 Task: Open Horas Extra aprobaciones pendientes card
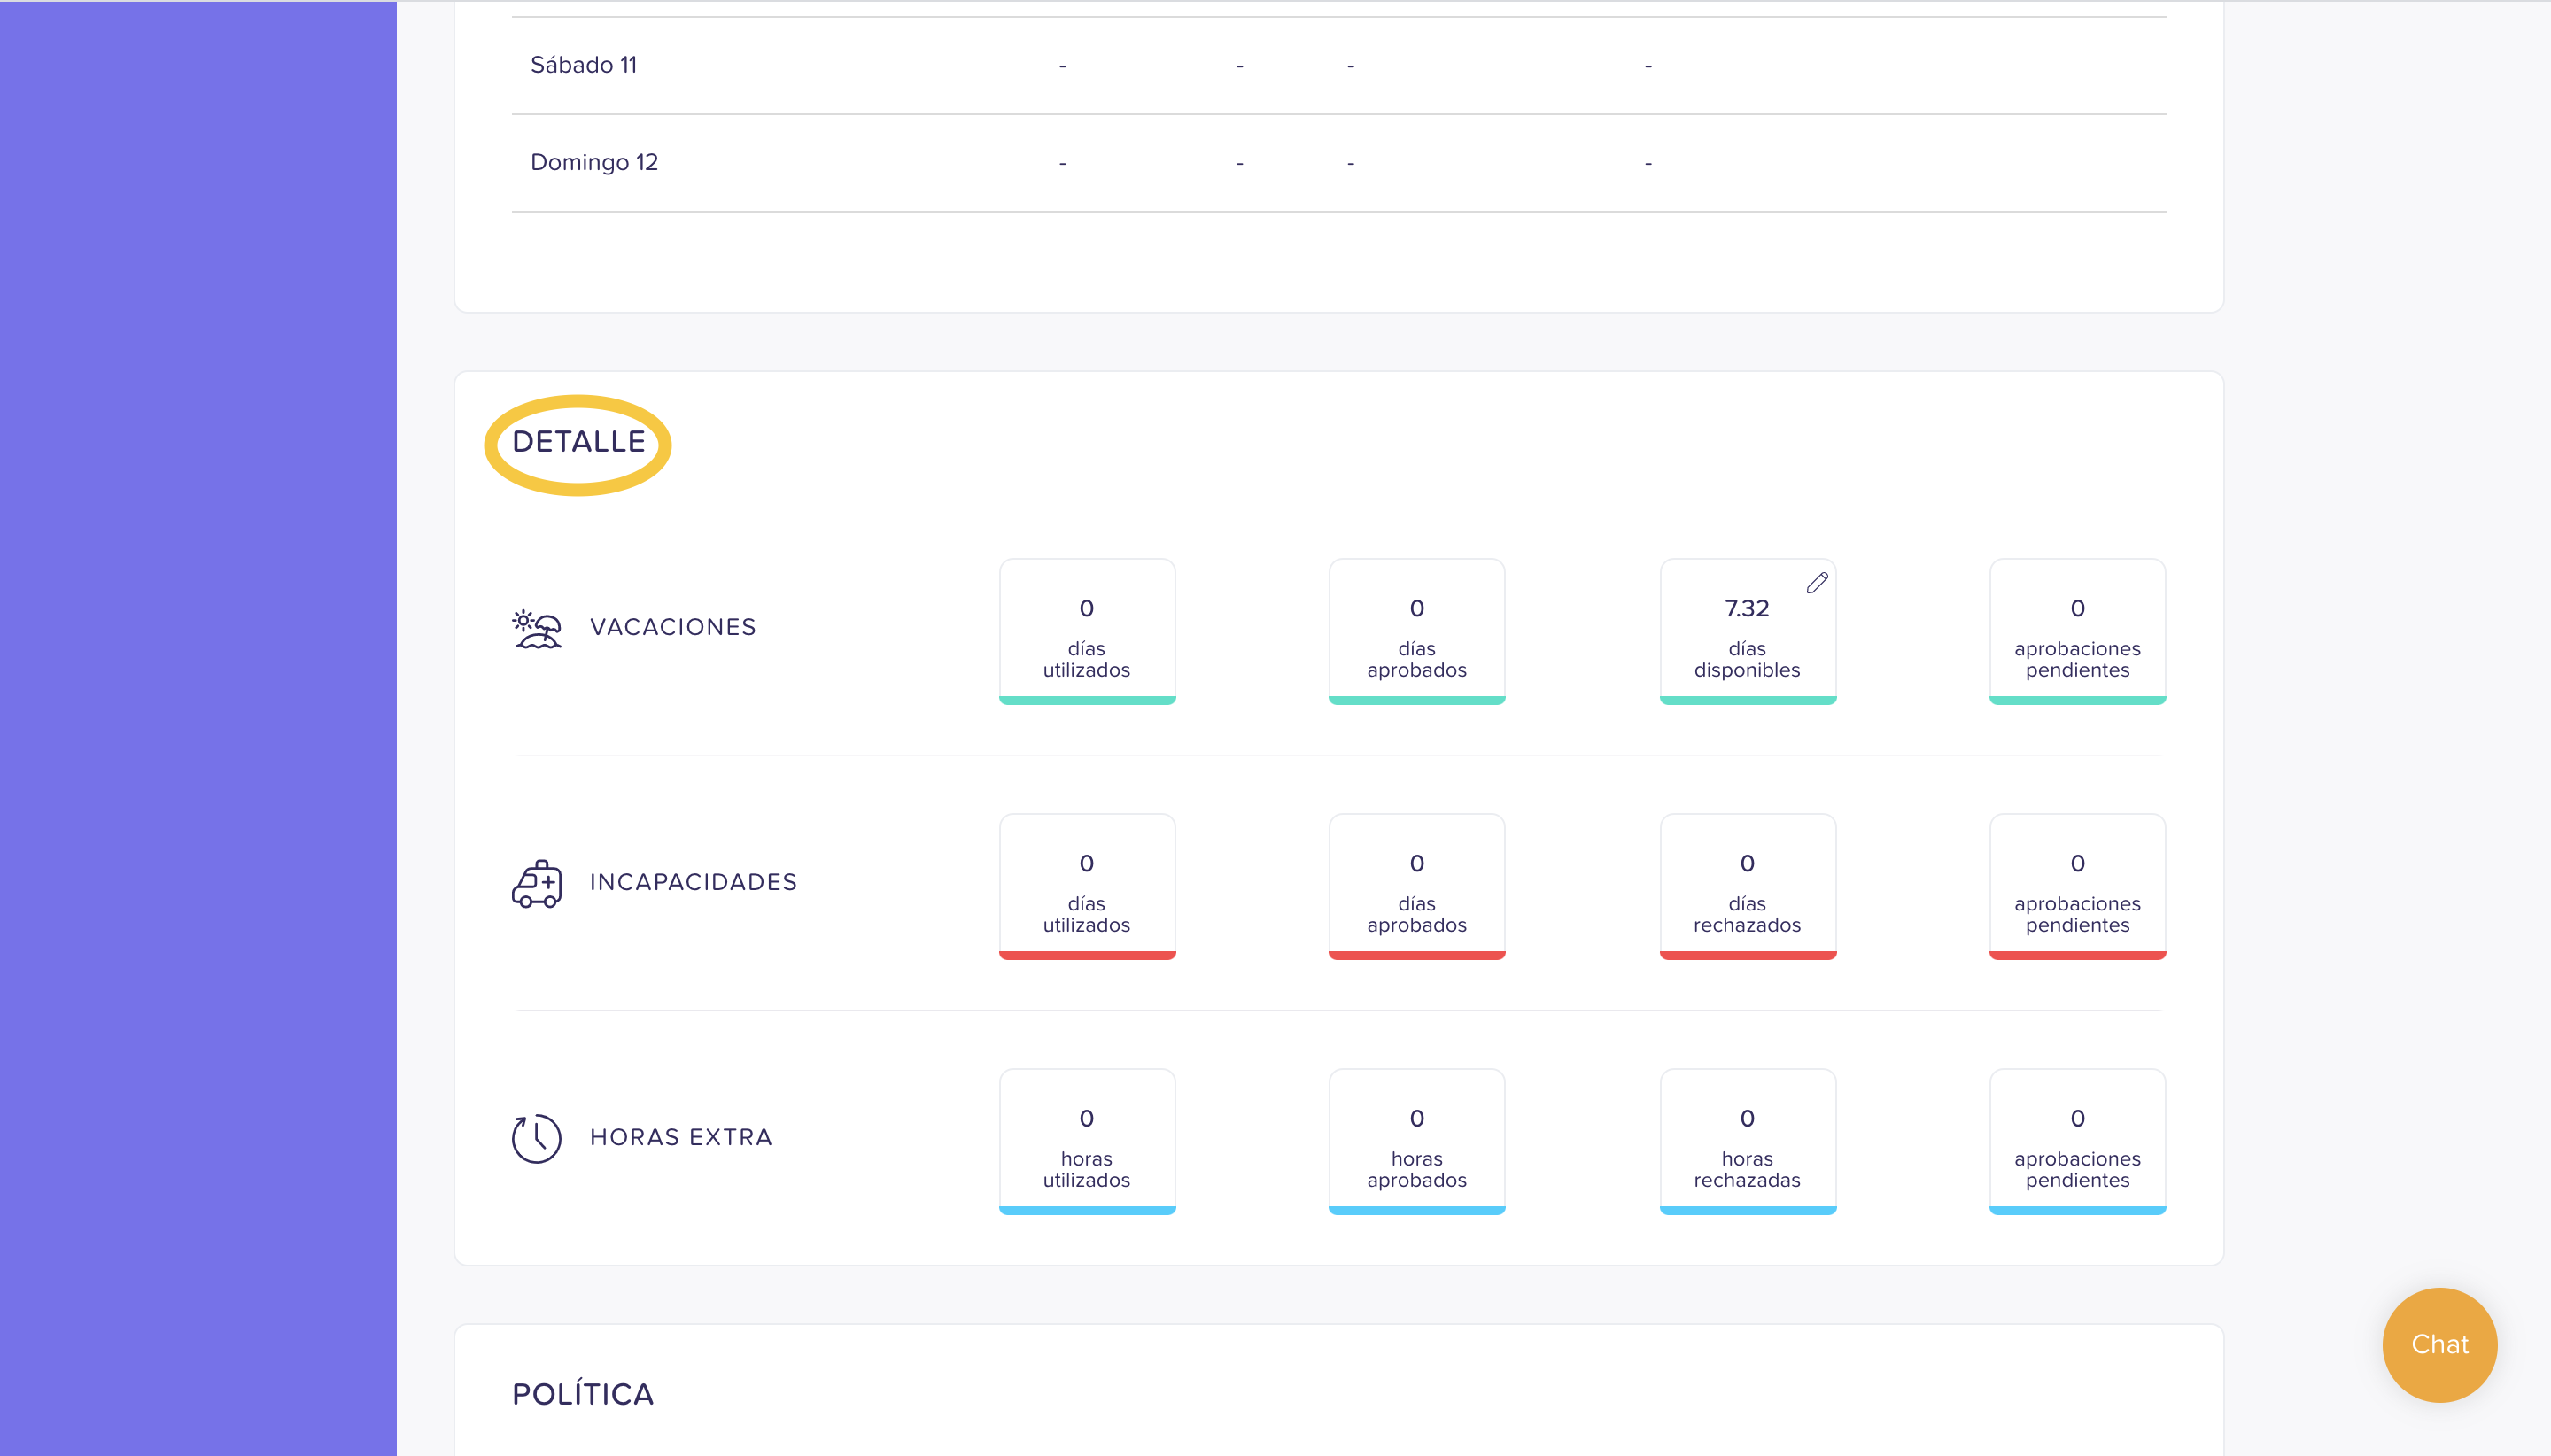coord(2077,1141)
